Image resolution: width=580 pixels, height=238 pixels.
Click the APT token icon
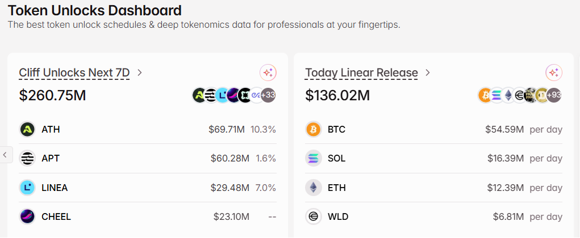tap(27, 158)
